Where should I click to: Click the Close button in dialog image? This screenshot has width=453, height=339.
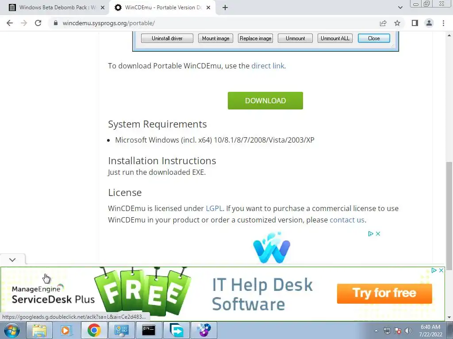374,38
